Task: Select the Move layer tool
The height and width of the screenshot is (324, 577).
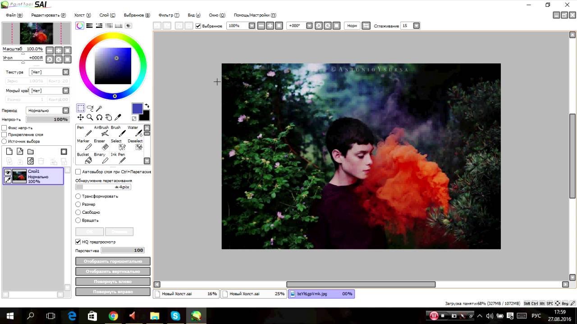Action: pos(80,117)
